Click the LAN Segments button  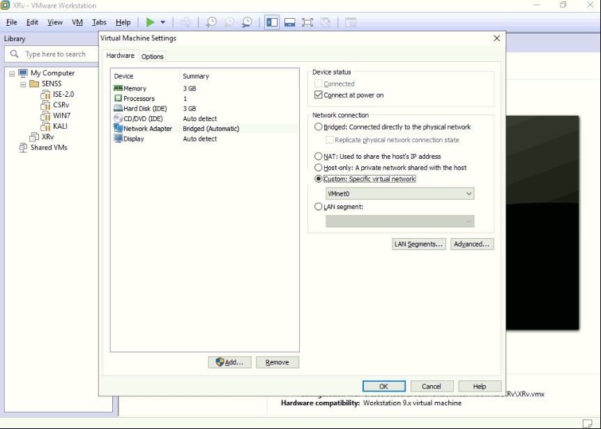click(418, 244)
